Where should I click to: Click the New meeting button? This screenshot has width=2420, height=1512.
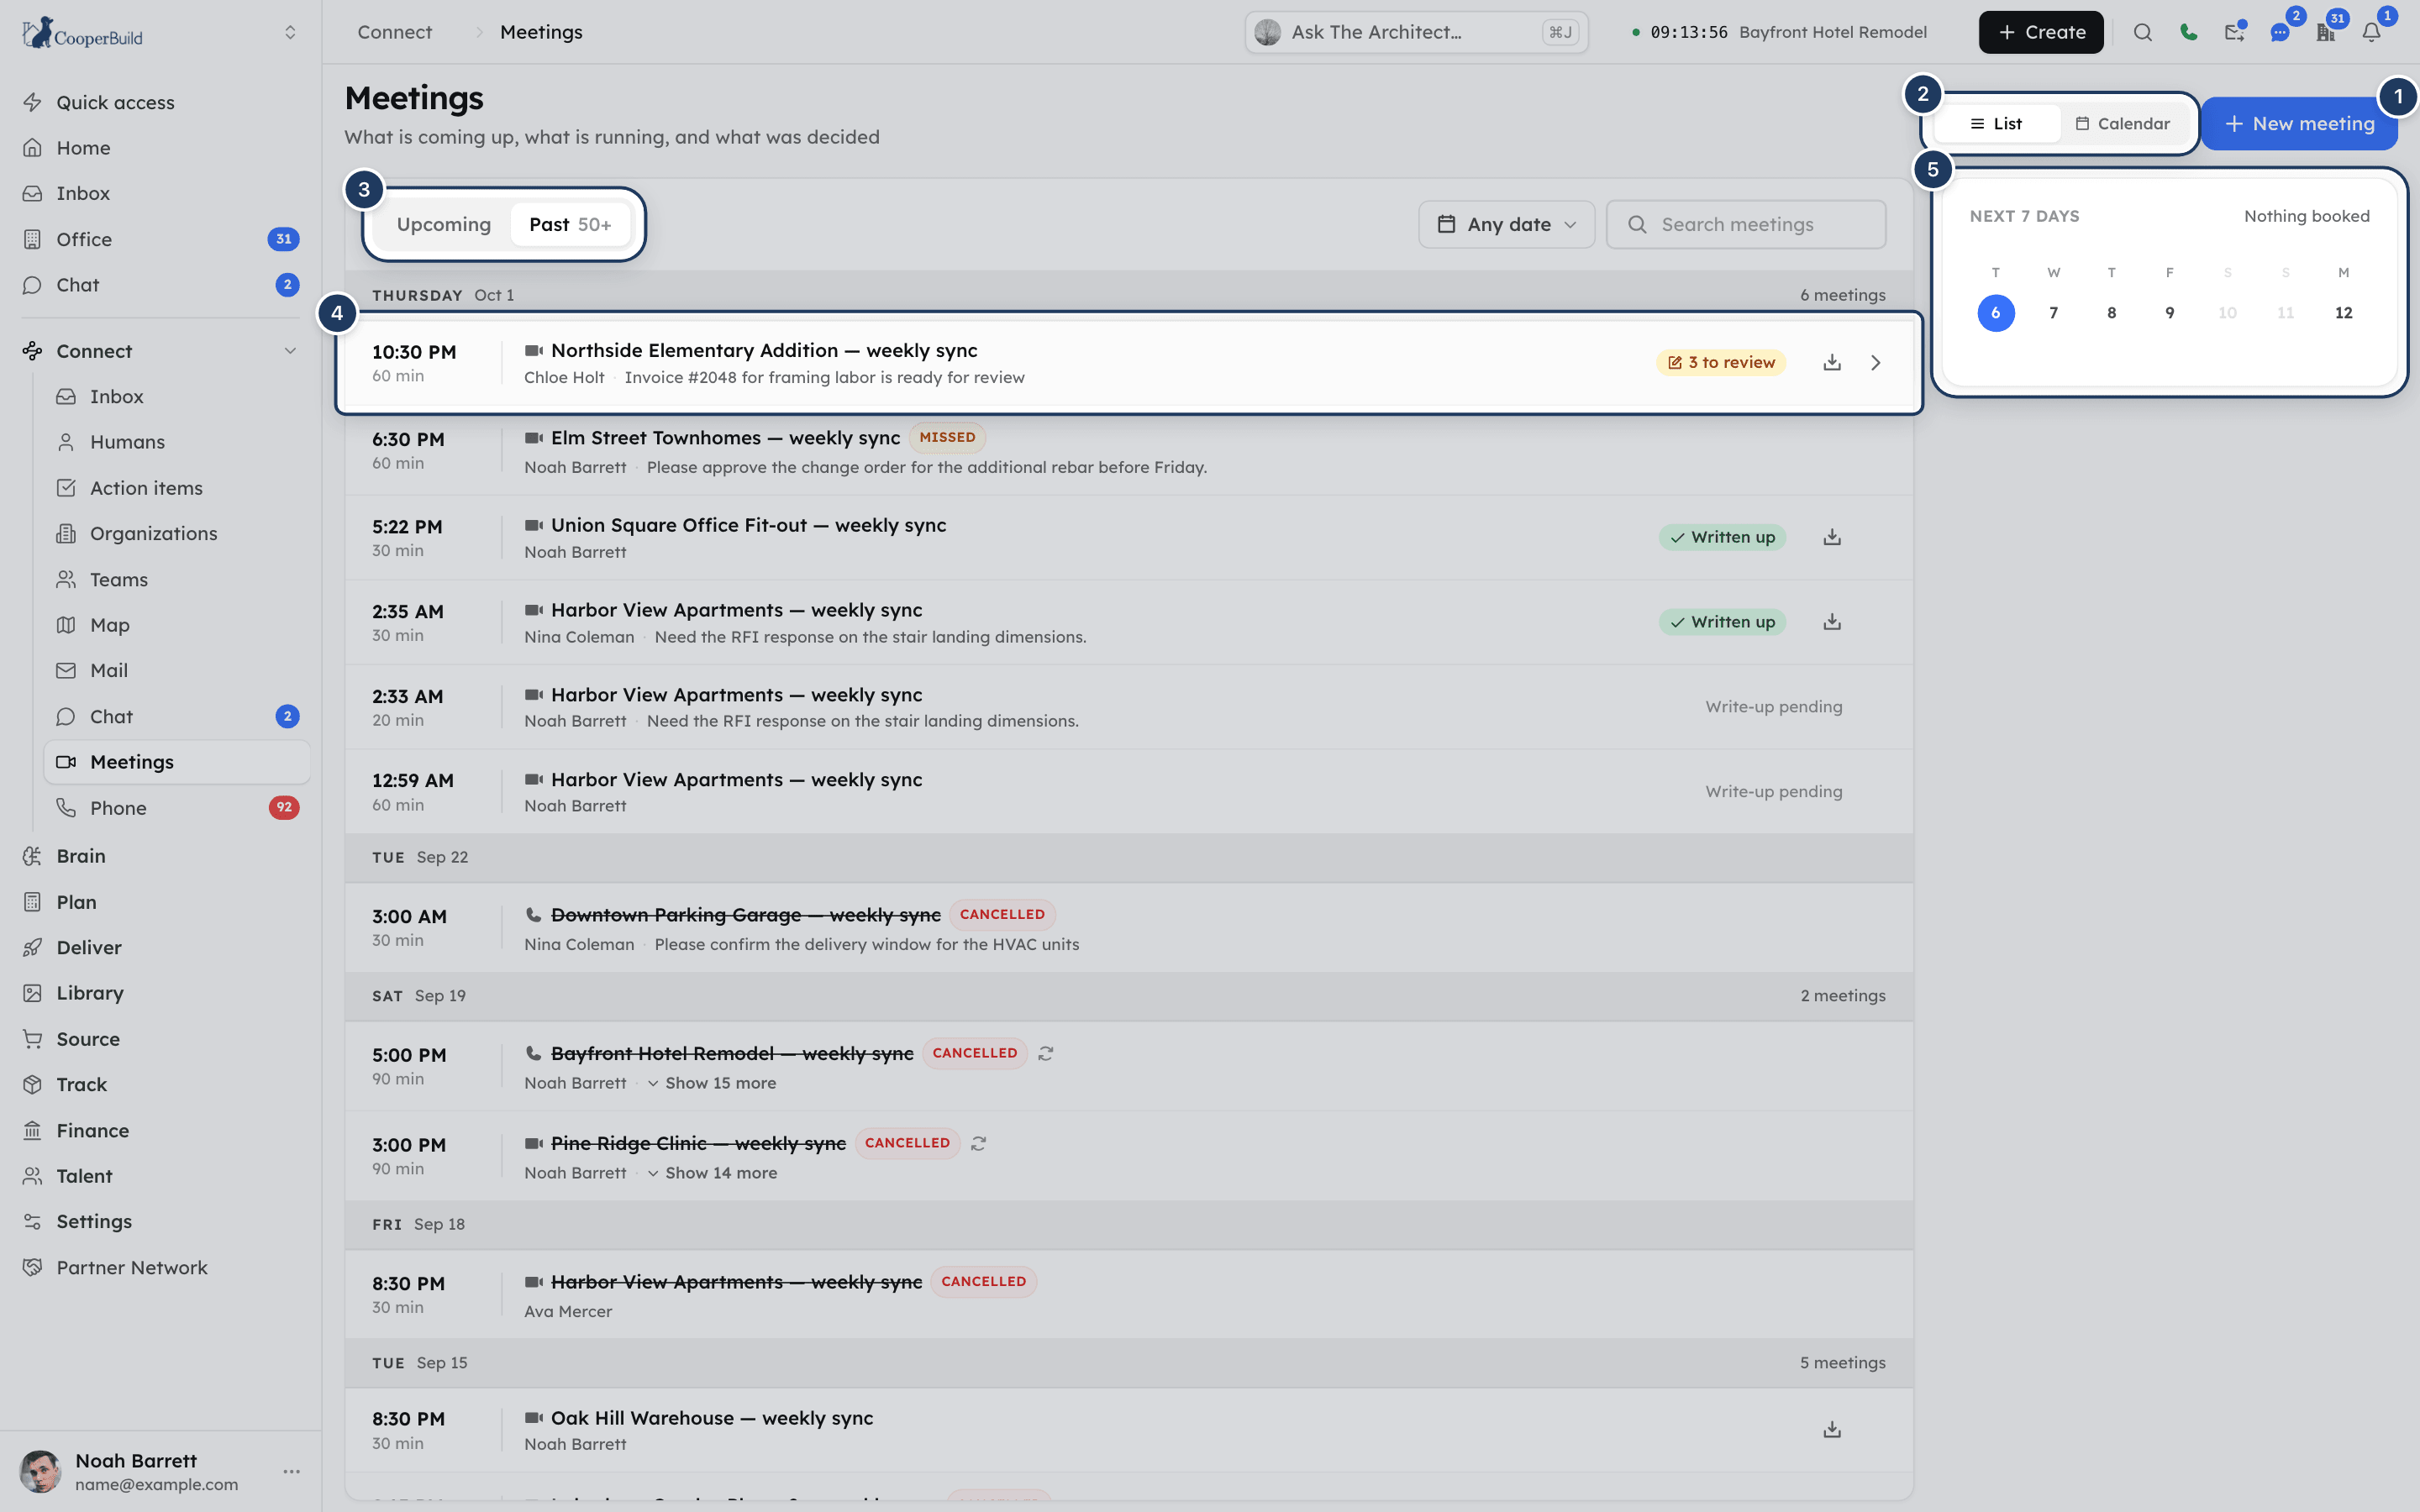pos(2299,124)
